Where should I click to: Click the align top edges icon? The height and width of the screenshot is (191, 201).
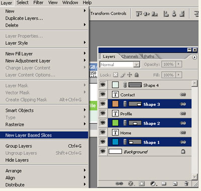coord(139,14)
